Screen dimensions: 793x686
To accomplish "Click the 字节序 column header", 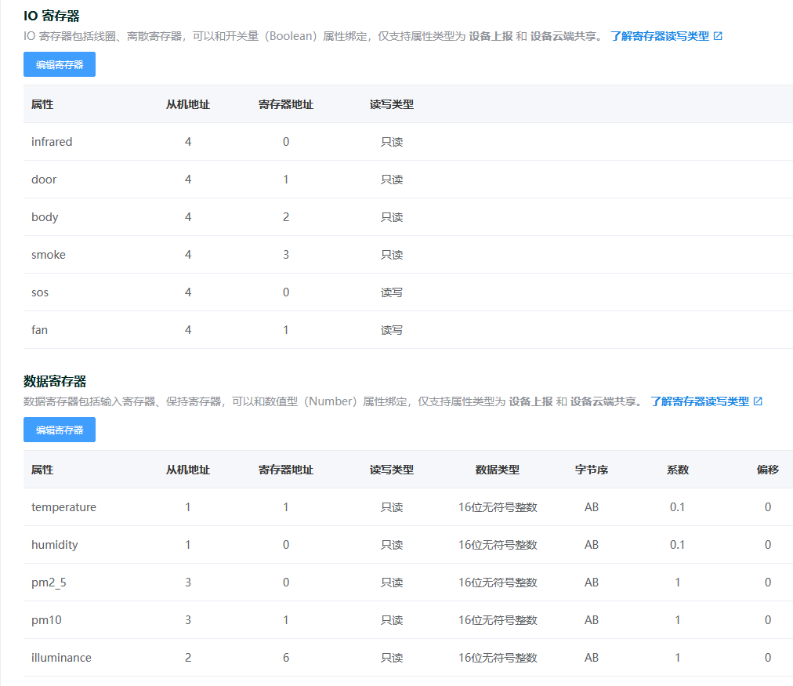I will (x=591, y=470).
